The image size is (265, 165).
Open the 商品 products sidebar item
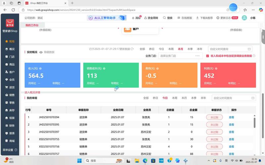tap(10, 64)
